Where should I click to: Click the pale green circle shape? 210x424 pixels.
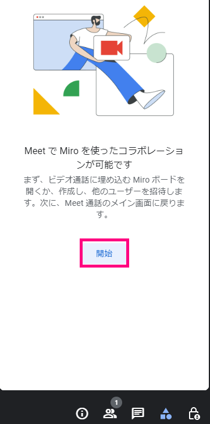pos(156,53)
